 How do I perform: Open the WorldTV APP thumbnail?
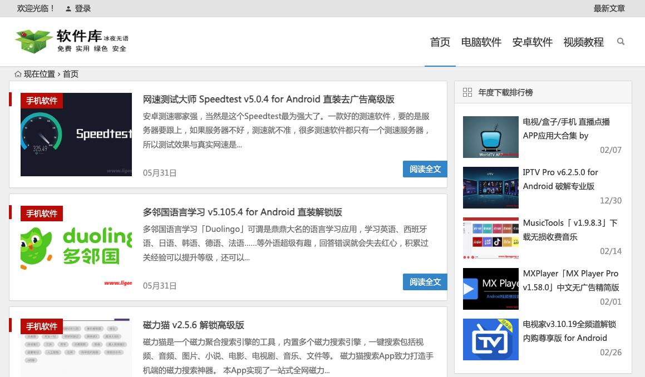tap(491, 137)
